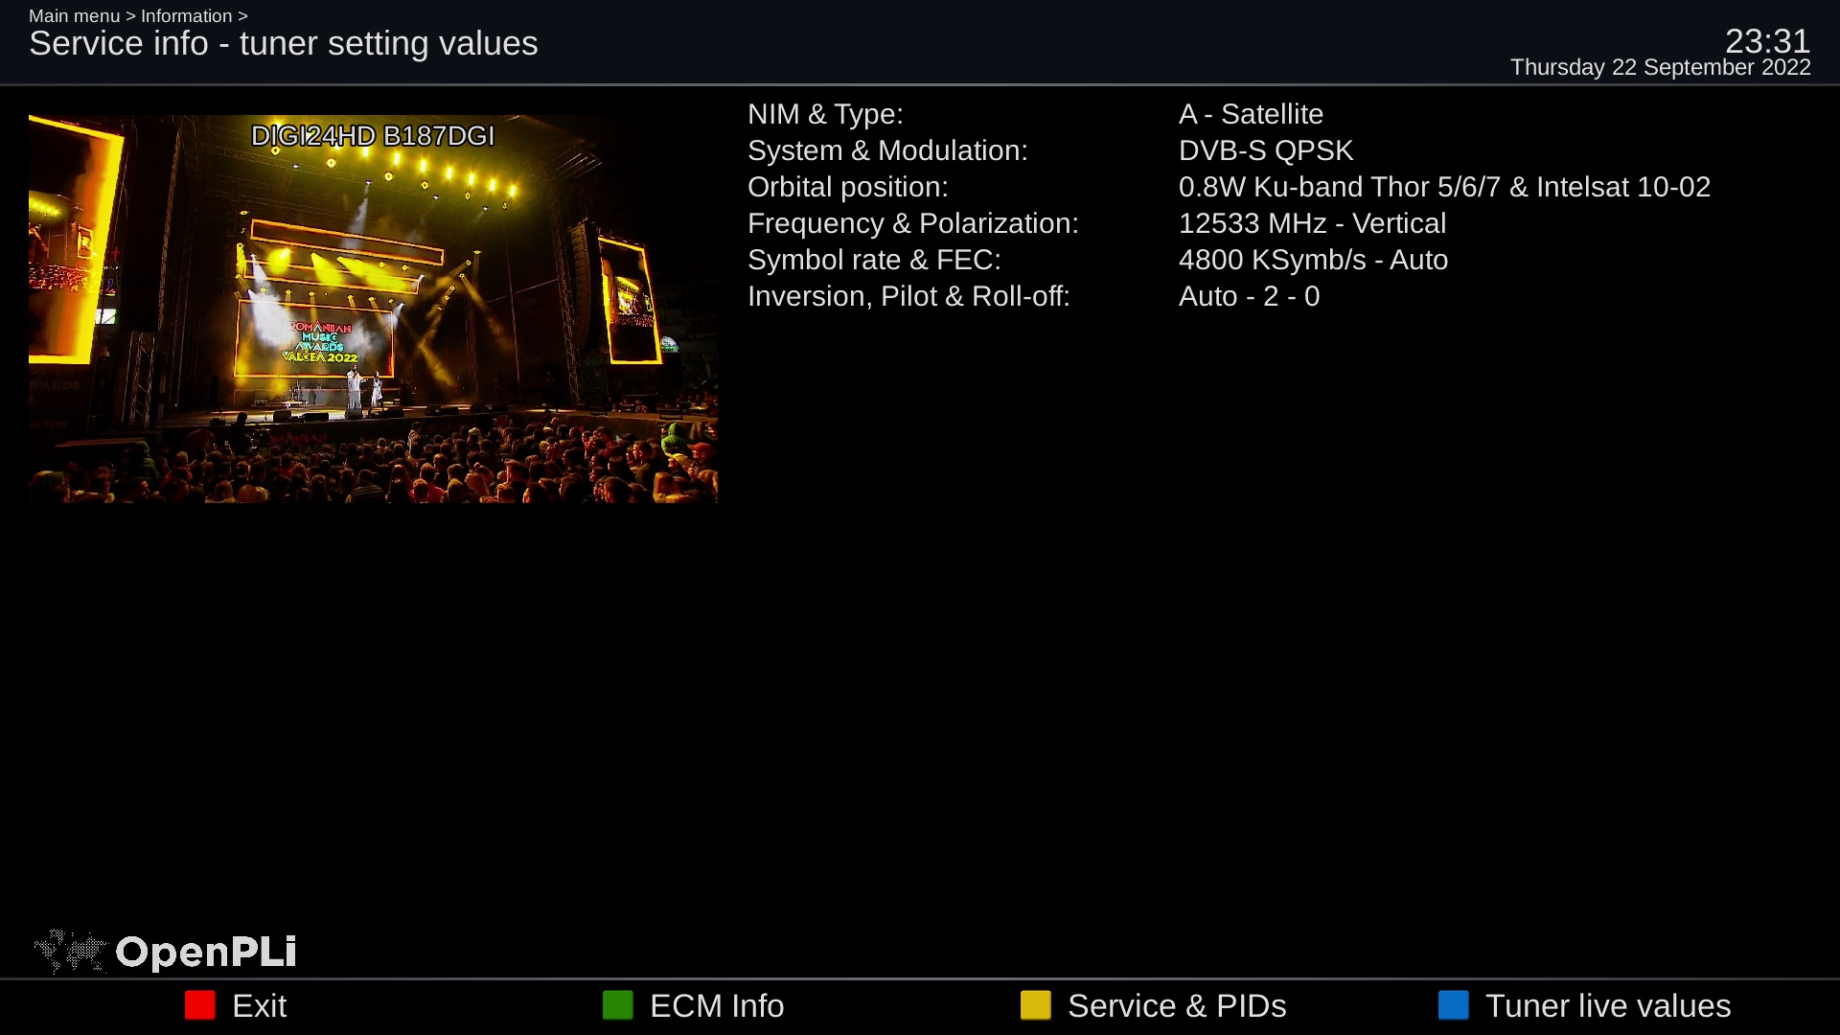Image resolution: width=1840 pixels, height=1035 pixels.
Task: Click the OpenPLi logo
Action: point(165,952)
